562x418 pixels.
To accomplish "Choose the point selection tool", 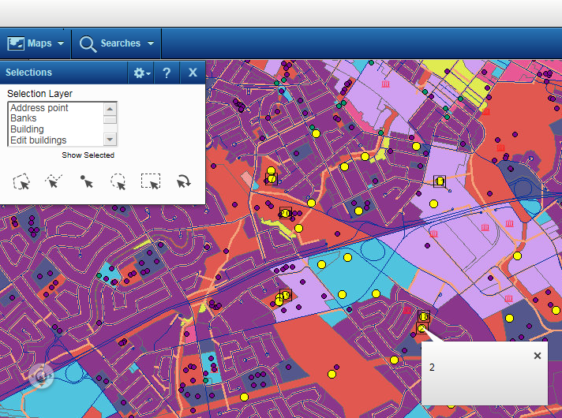I will coord(86,181).
